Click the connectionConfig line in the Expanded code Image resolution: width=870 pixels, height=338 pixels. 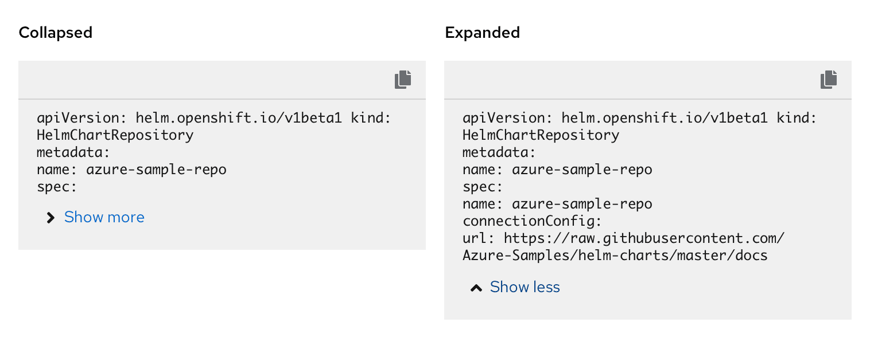tap(531, 221)
